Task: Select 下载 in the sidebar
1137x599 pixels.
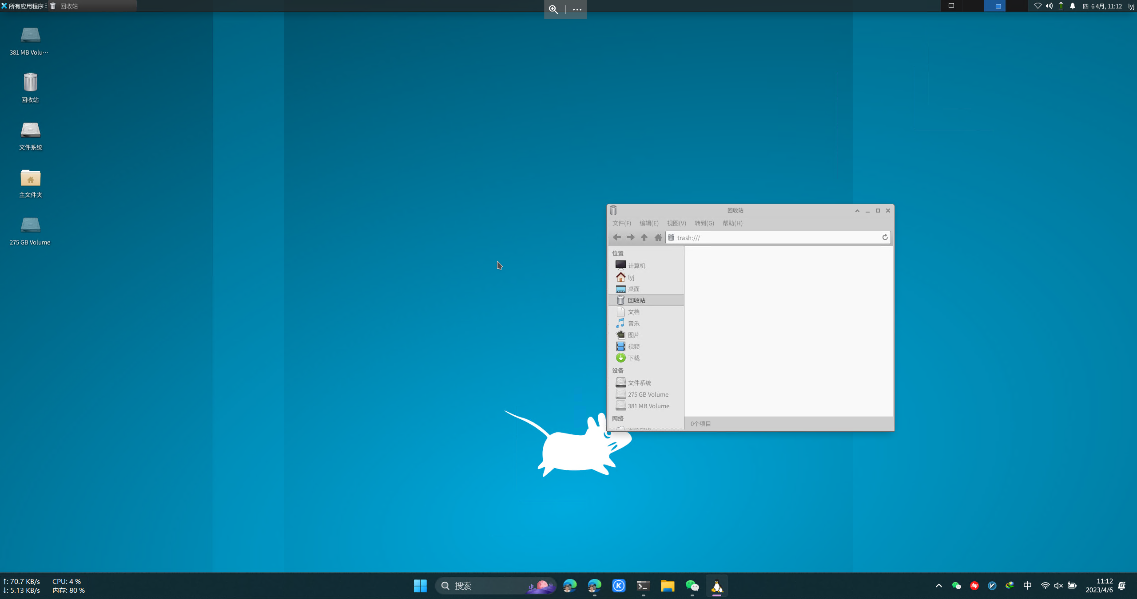Action: 634,358
